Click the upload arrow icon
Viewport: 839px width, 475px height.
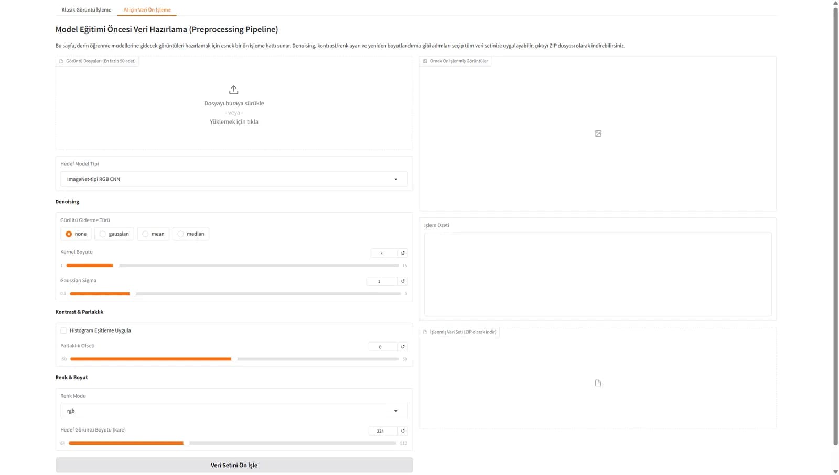[234, 90]
